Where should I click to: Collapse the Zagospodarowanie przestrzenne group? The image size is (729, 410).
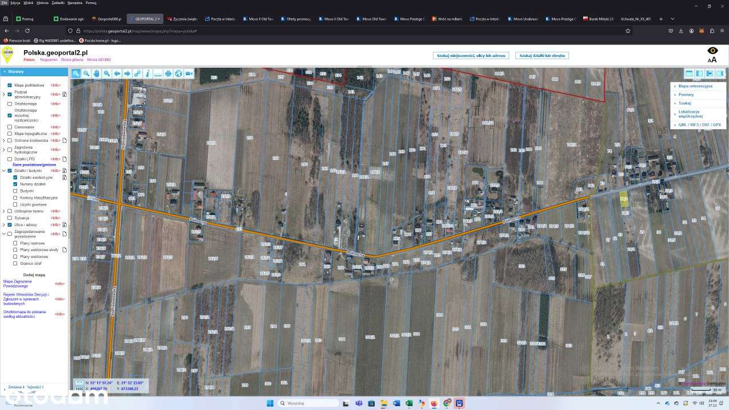tap(3, 233)
